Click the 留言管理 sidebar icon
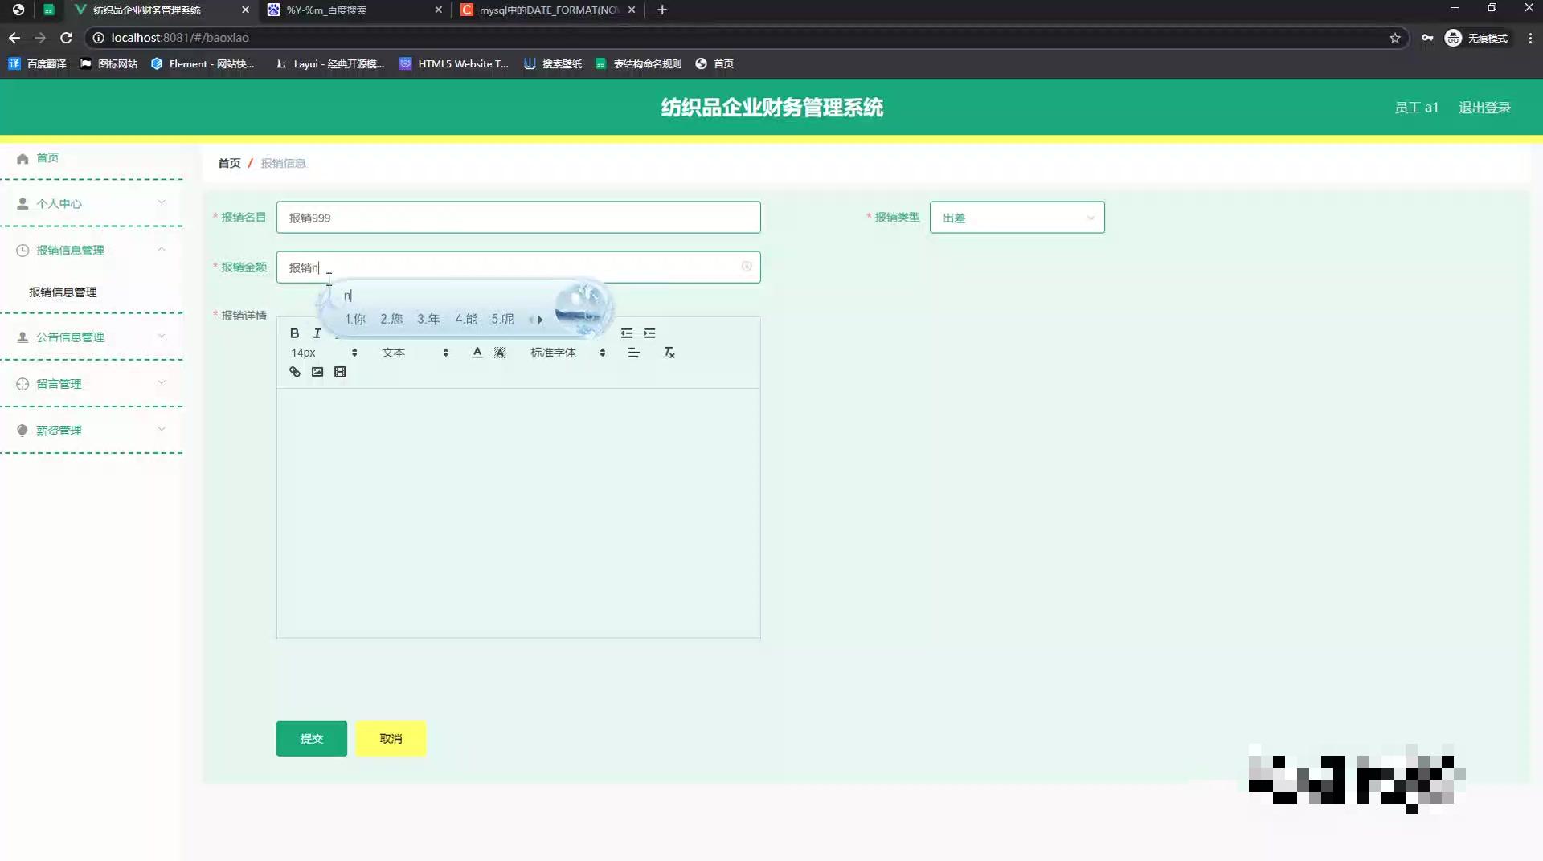 tap(23, 384)
